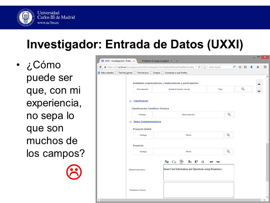
Task: Go to the Firefox home icon
Action: coord(258,67)
